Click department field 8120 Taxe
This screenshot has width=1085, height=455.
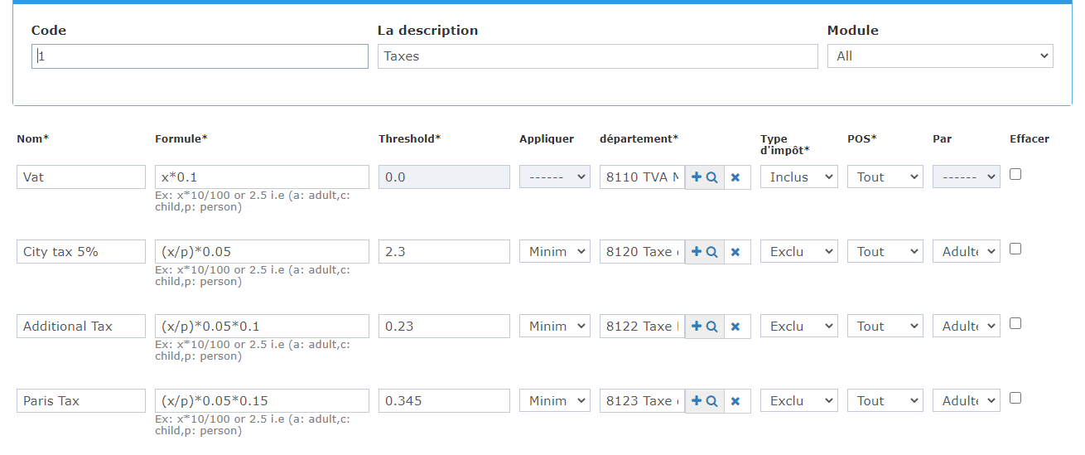coord(643,252)
